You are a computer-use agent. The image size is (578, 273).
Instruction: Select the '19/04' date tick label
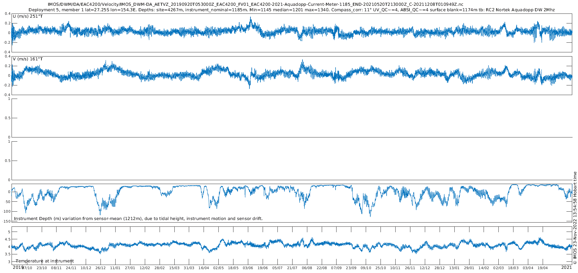coord(543,268)
